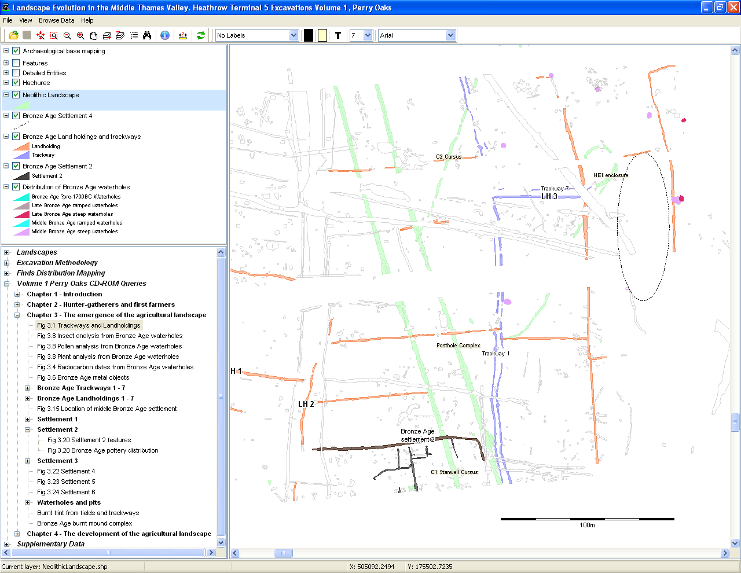Viewport: 741px width, 573px height.
Task: Click the green refresh arrows icon
Action: (x=200, y=35)
